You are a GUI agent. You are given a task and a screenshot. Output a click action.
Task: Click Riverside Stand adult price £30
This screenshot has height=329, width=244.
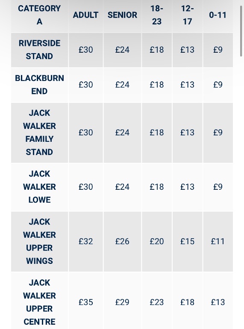(x=85, y=50)
